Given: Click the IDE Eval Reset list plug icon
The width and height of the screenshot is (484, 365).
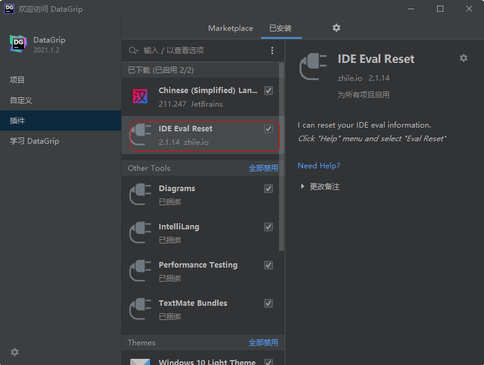Looking at the screenshot, I should [x=141, y=134].
